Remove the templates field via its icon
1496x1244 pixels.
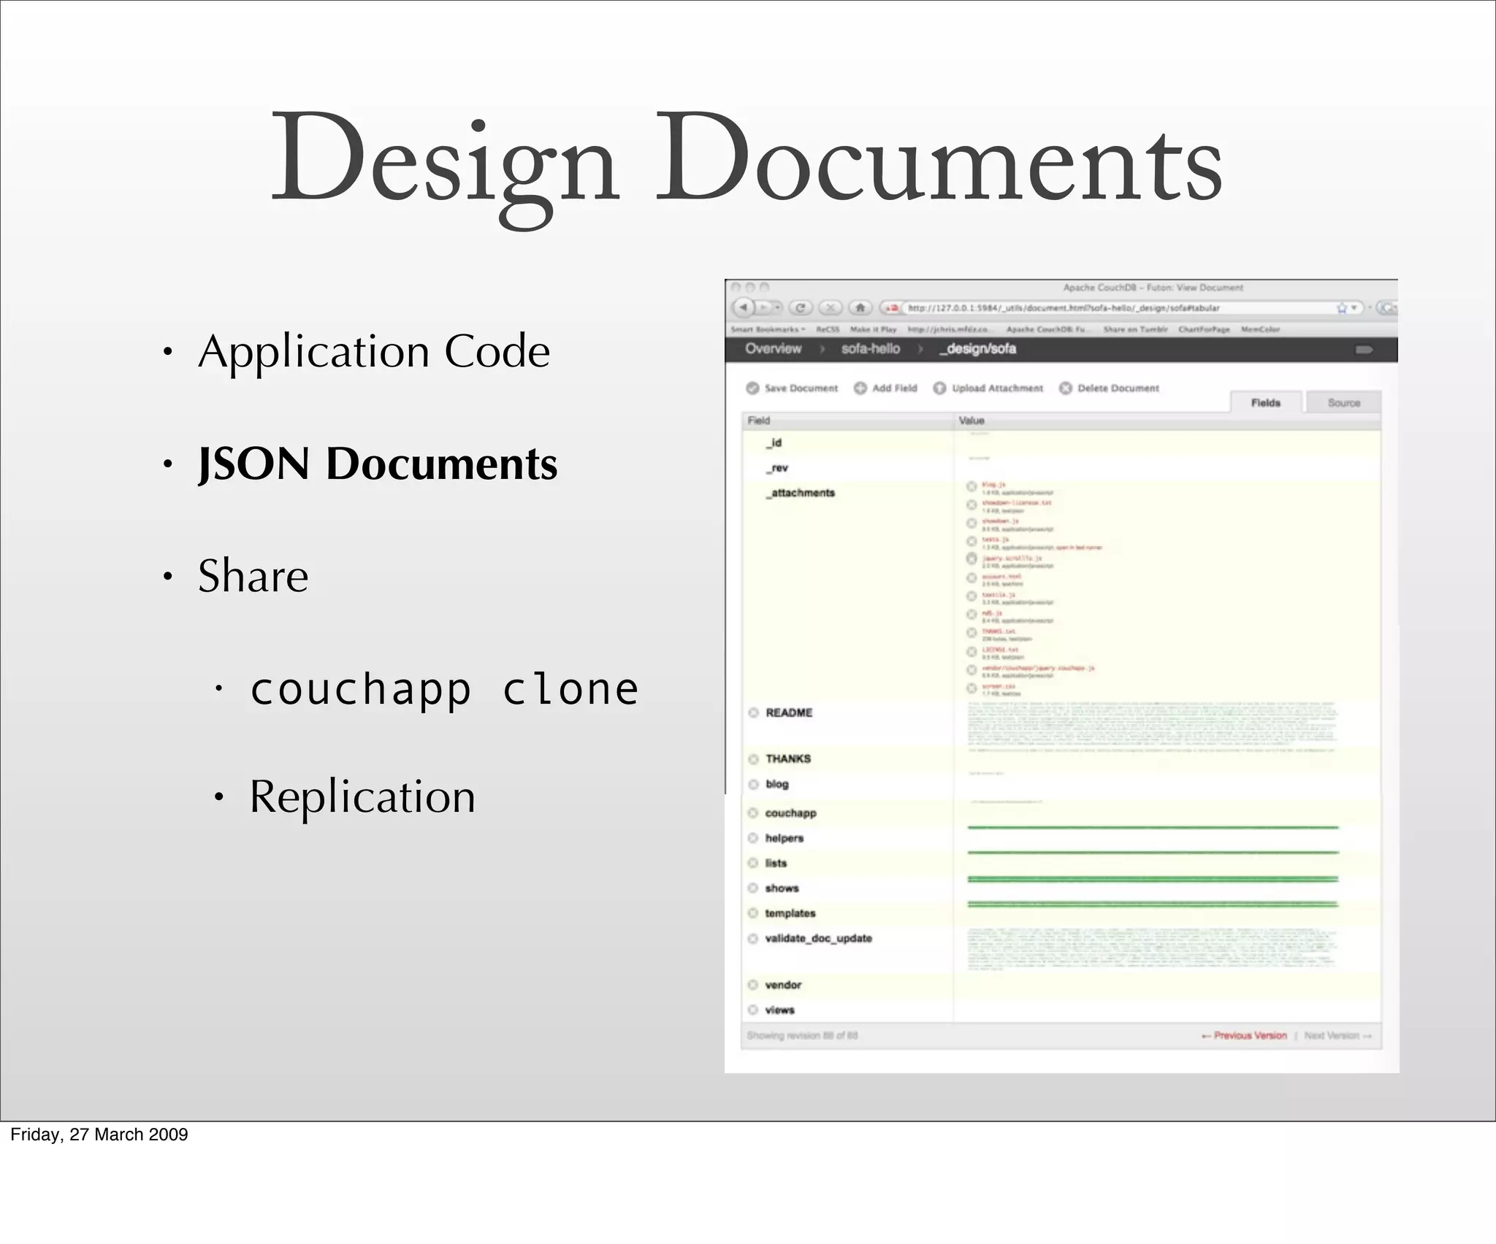coord(752,913)
